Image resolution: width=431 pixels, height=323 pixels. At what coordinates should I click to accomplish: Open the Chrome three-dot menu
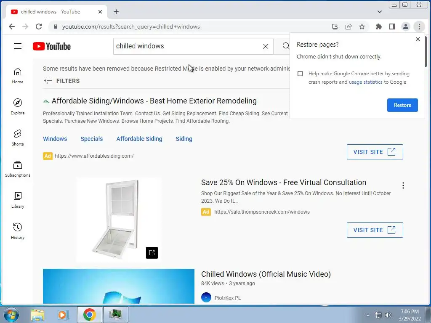click(x=419, y=26)
